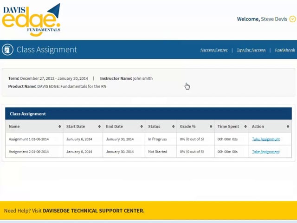297x223 pixels.
Task: Click the Davis Edge Fundamentals logo
Action: [x=31, y=19]
